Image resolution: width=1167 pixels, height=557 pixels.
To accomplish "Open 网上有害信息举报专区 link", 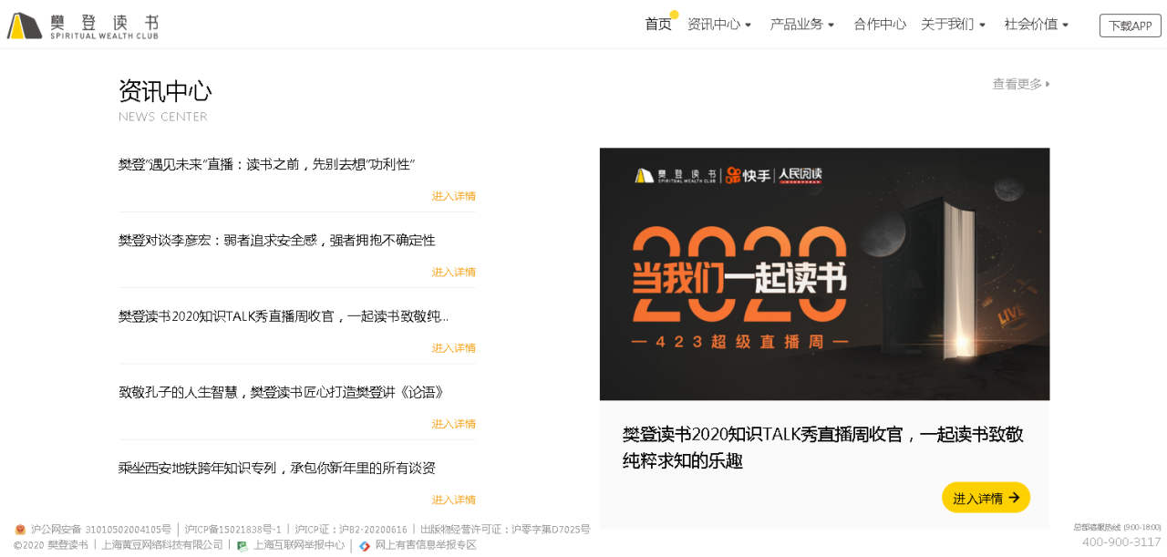I will [x=426, y=545].
